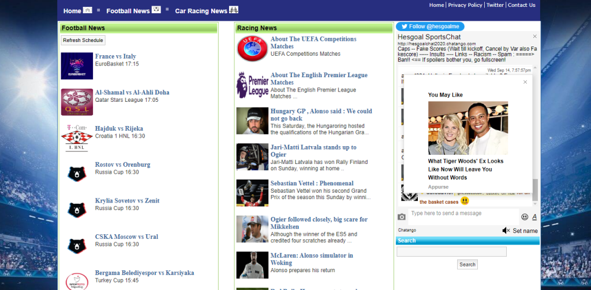
Task: Open the Jari-Matti Latvala rally thumbnail
Action: [x=252, y=157]
